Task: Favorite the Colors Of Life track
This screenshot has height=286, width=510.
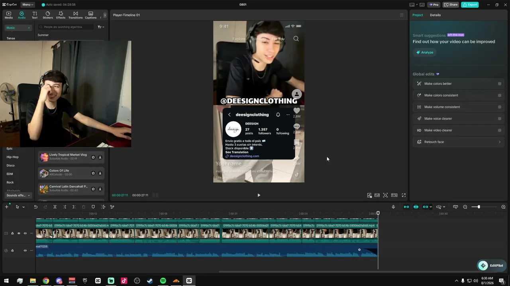Action: pyautogui.click(x=93, y=173)
